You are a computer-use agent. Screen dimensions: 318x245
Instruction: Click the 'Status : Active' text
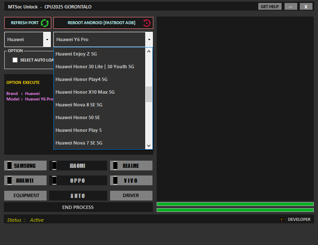pos(25,220)
